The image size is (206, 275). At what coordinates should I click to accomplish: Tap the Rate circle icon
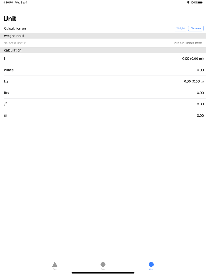[103, 264]
